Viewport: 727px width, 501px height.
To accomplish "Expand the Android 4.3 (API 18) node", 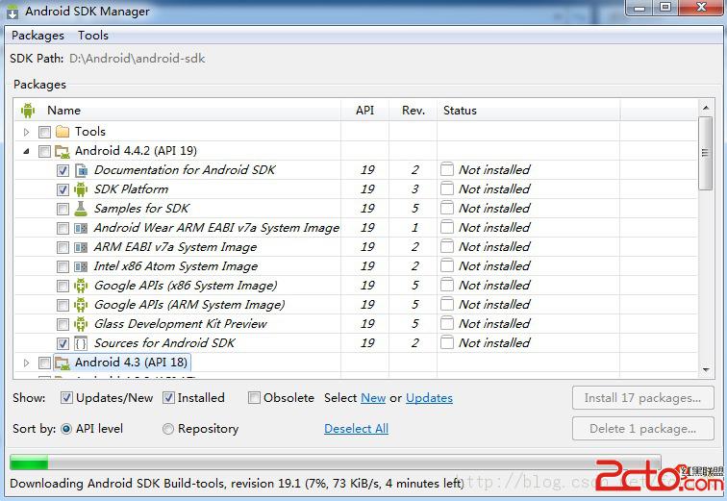I will 26,363.
